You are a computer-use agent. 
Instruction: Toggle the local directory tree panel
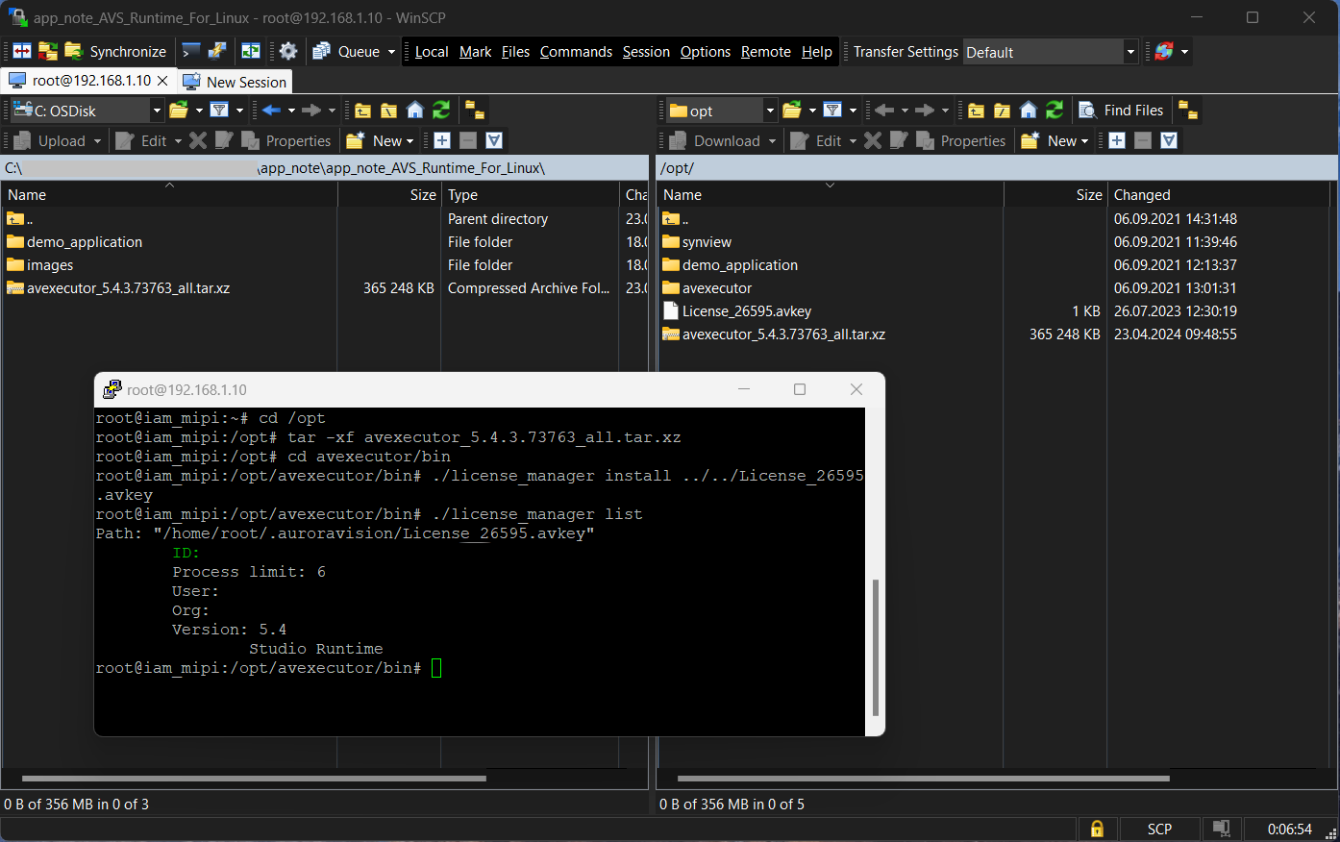[x=474, y=111]
